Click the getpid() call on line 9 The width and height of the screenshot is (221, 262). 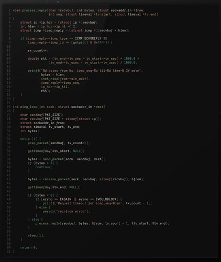click(x=81, y=42)
